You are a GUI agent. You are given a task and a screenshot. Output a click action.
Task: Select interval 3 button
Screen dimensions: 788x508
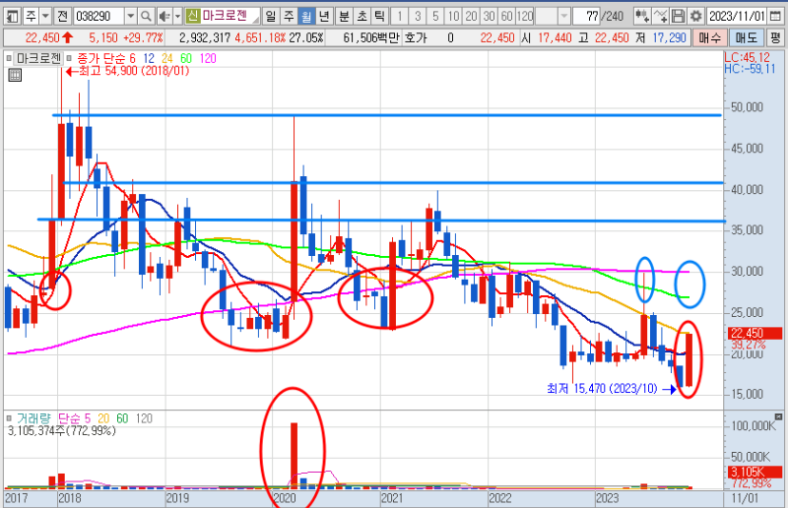pos(418,17)
